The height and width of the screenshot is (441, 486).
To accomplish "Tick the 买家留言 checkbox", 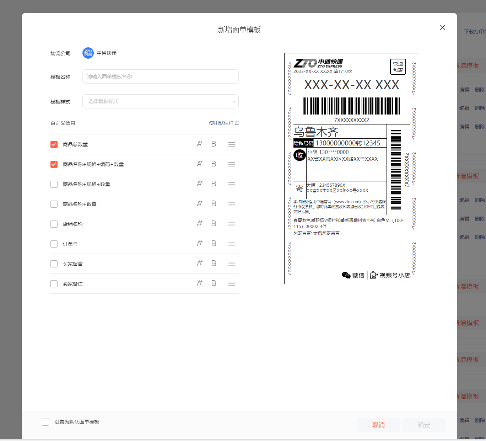I will click(54, 264).
